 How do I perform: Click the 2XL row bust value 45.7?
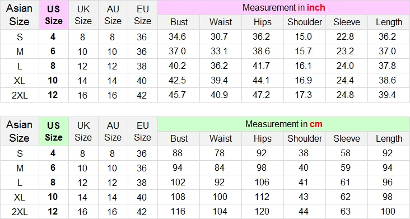178,95
